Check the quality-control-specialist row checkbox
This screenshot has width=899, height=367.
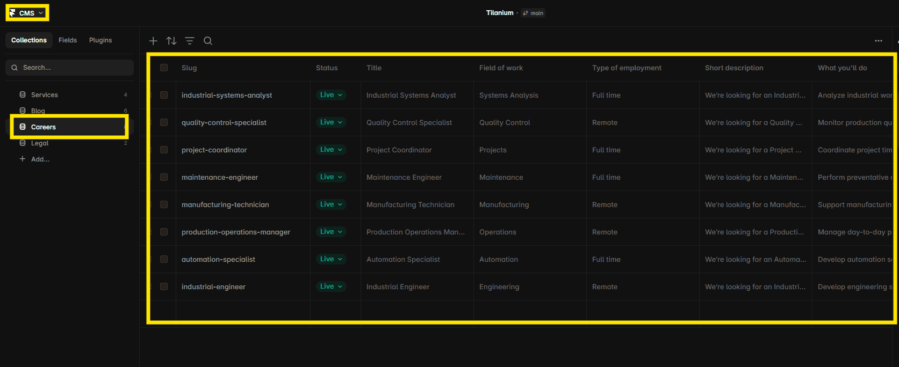click(164, 122)
